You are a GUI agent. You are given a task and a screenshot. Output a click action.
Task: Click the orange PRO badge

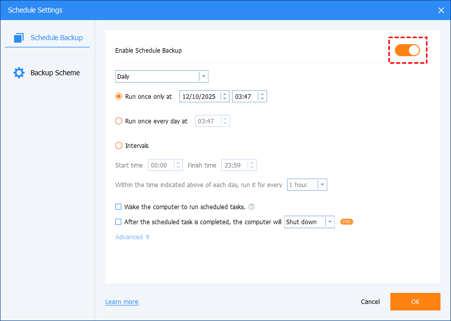[347, 222]
